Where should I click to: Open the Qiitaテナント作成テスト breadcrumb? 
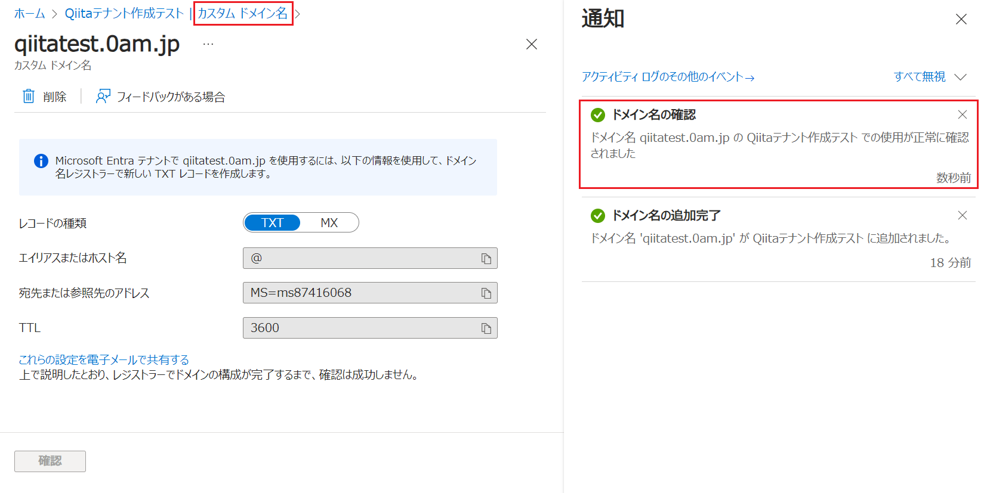point(124,13)
